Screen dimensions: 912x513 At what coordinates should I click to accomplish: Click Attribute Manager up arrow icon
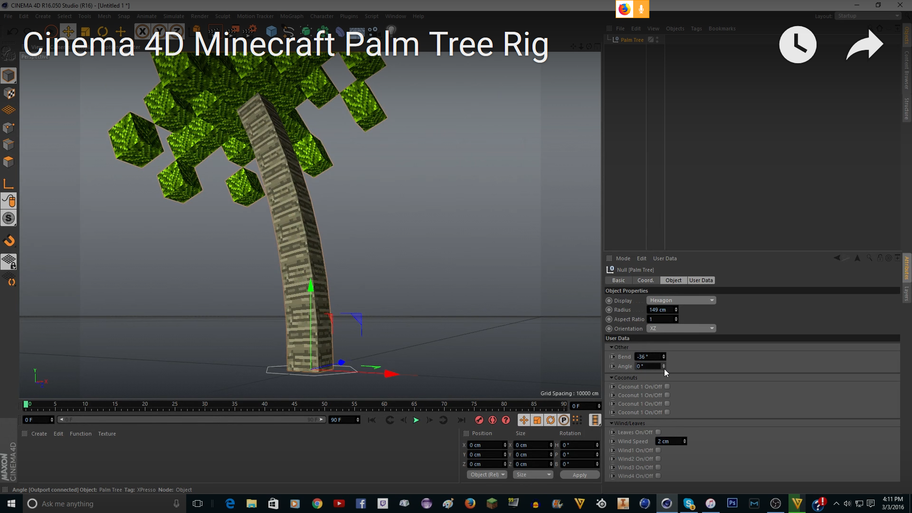pos(857,258)
